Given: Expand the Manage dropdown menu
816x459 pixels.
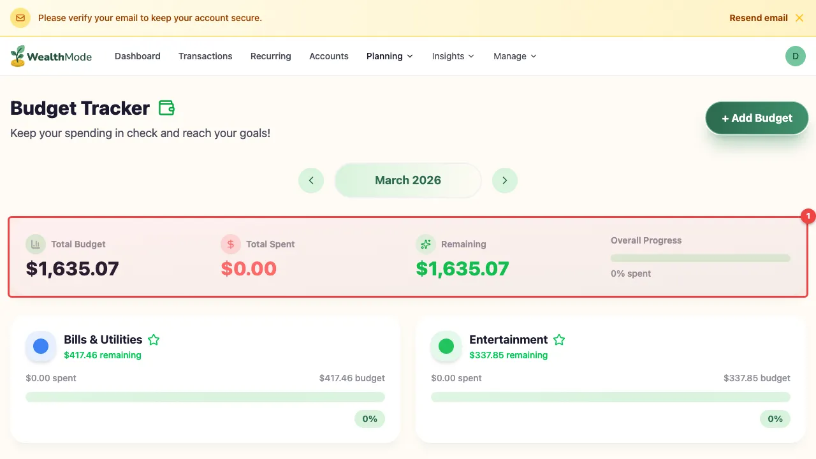Looking at the screenshot, I should 514,56.
